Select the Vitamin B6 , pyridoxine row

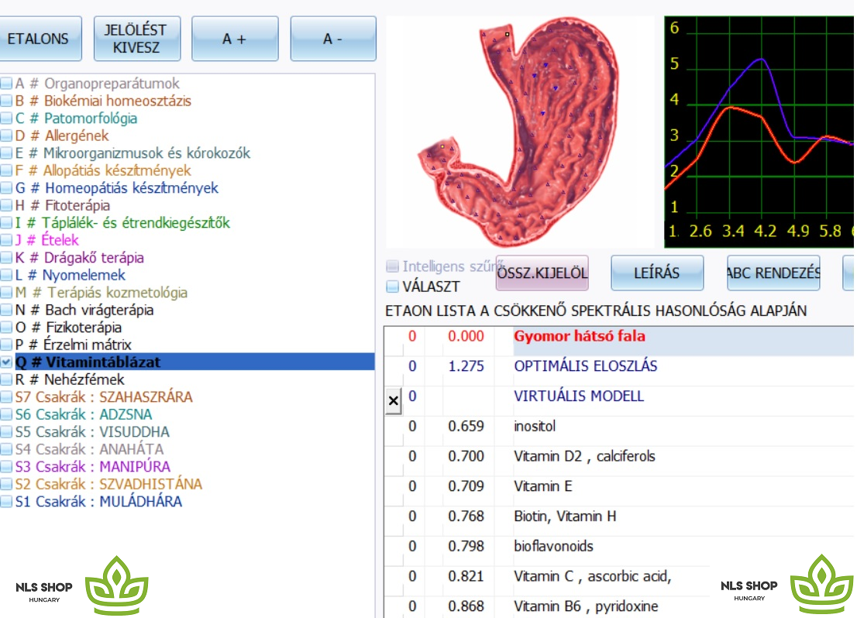tap(619, 608)
